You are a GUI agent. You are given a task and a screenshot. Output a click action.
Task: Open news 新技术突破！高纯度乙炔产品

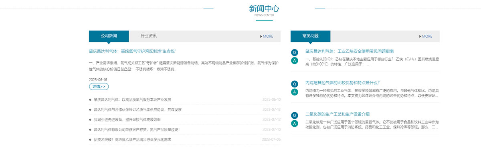[132, 139]
